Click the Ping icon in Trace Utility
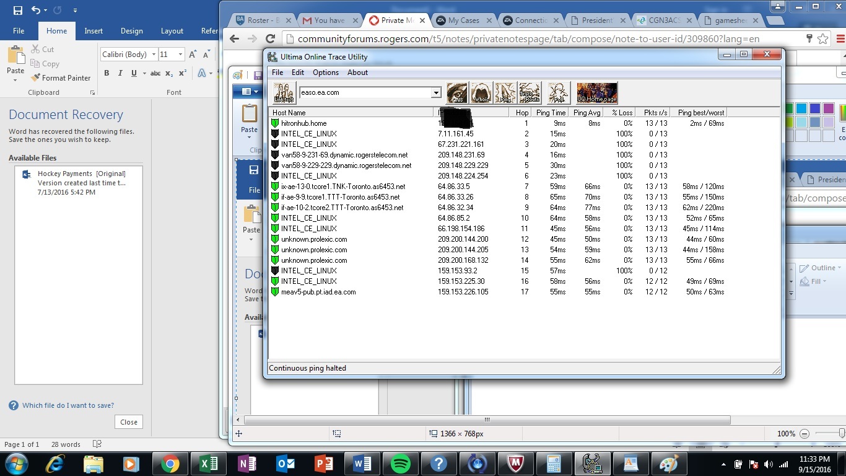 click(505, 93)
